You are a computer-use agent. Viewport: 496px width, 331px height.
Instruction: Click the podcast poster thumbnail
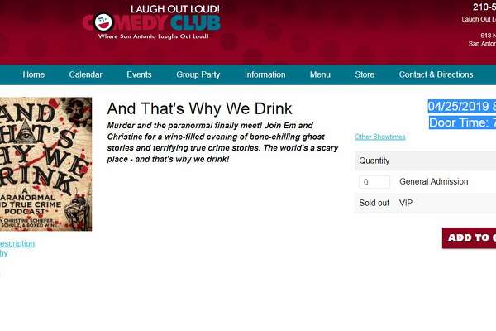(x=45, y=164)
